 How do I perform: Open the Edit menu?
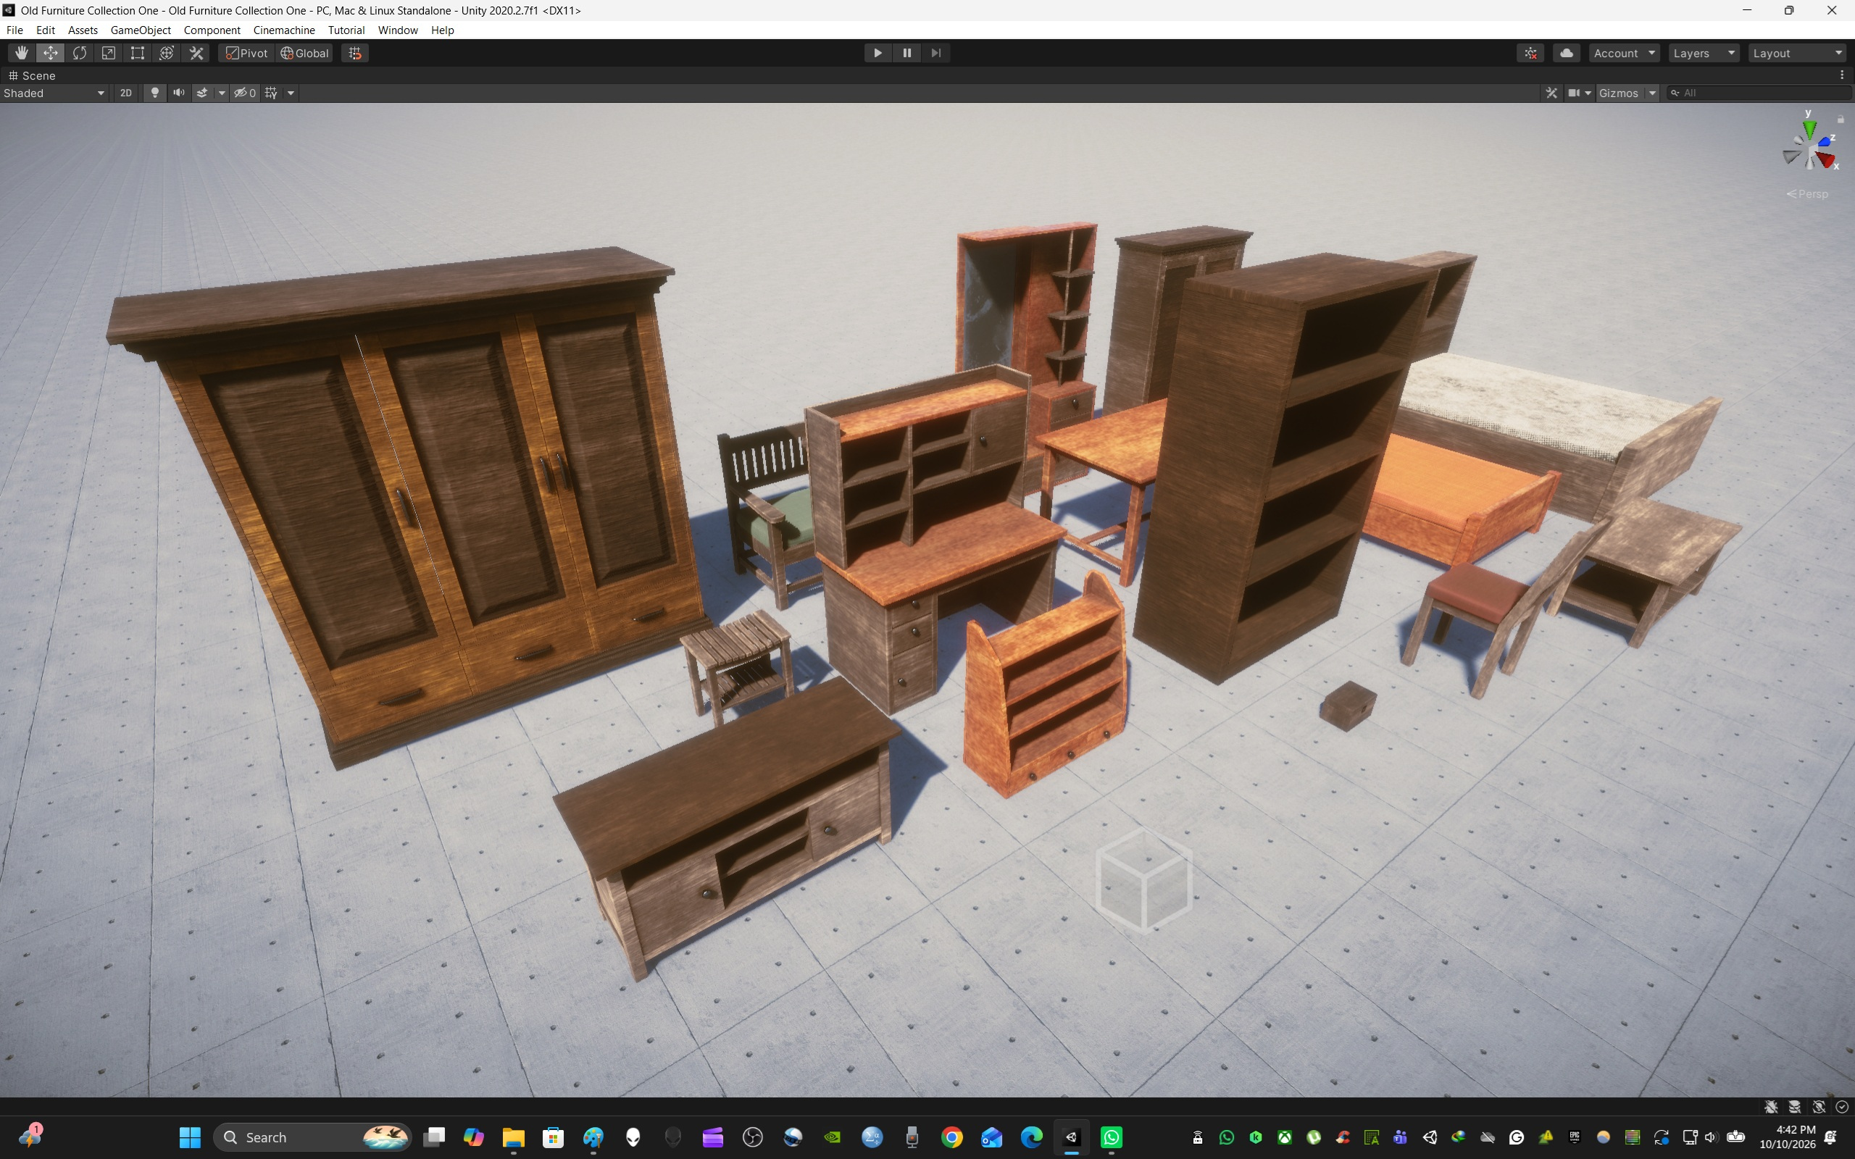tap(45, 30)
